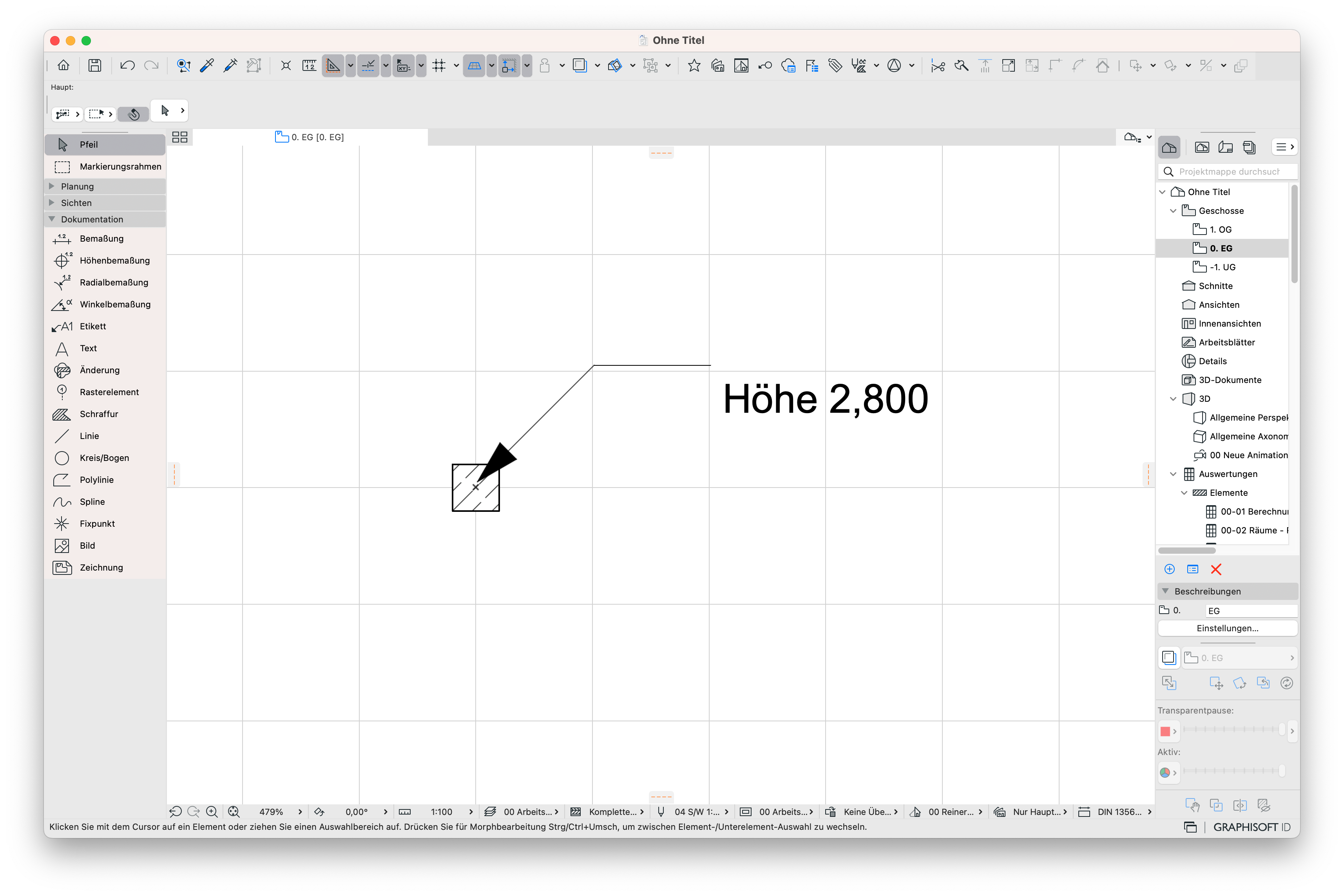This screenshot has height=896, width=1344.
Task: Open the zoom 479% dropdown arrow
Action: [x=299, y=811]
